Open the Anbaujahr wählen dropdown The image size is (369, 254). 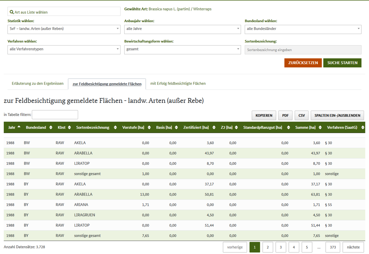pos(182,29)
